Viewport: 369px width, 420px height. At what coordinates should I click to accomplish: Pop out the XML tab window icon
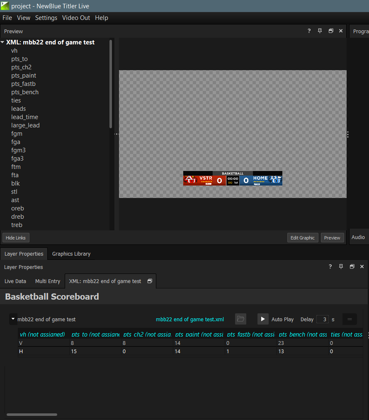click(150, 281)
